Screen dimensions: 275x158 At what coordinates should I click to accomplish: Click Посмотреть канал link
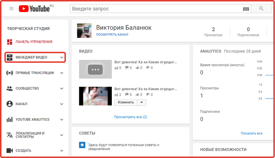tap(112, 35)
